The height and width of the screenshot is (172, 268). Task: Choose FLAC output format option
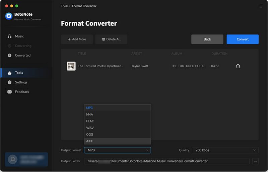pyautogui.click(x=118, y=121)
